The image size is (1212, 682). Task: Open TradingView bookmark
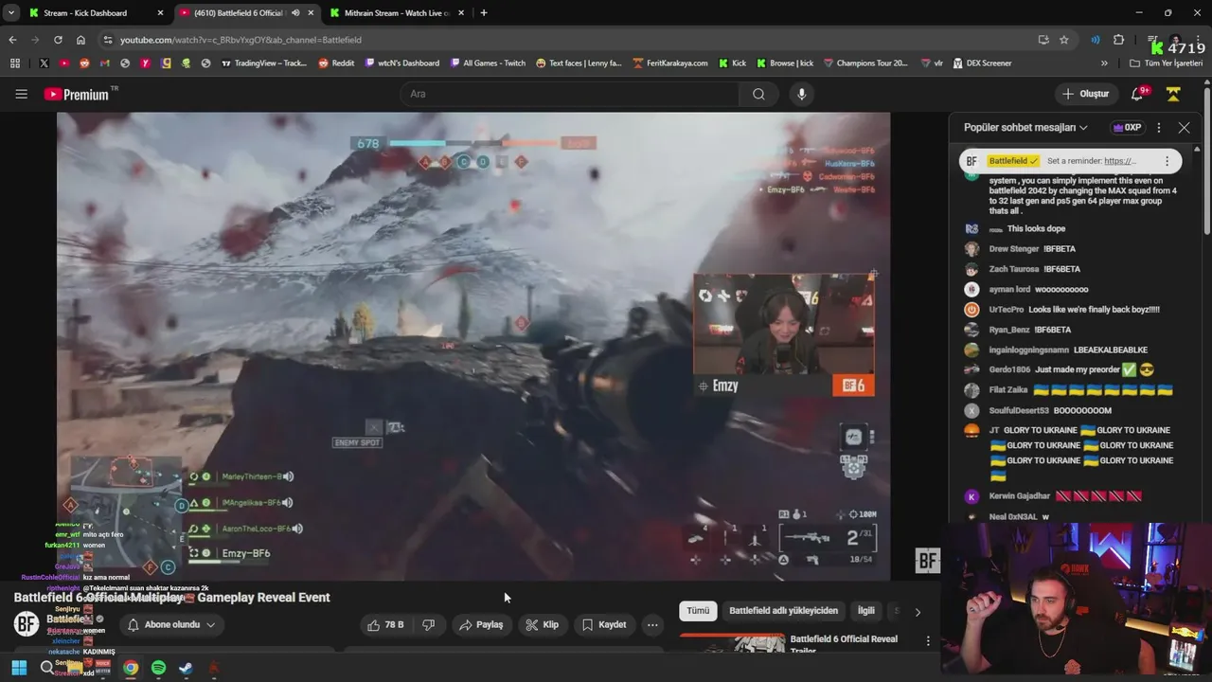coord(263,63)
